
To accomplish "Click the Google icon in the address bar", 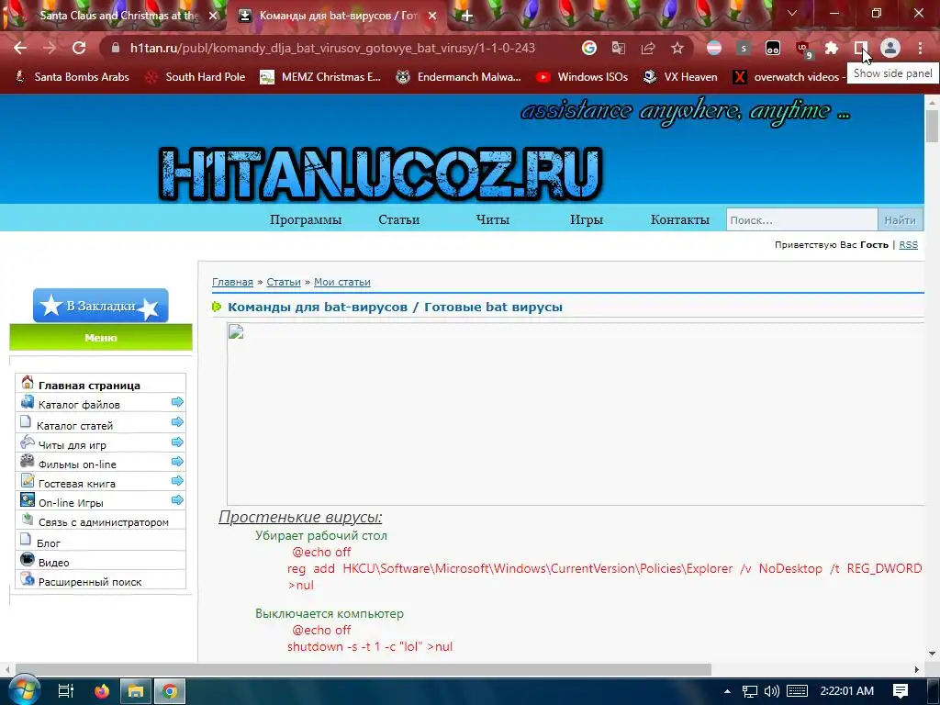I will pyautogui.click(x=588, y=48).
